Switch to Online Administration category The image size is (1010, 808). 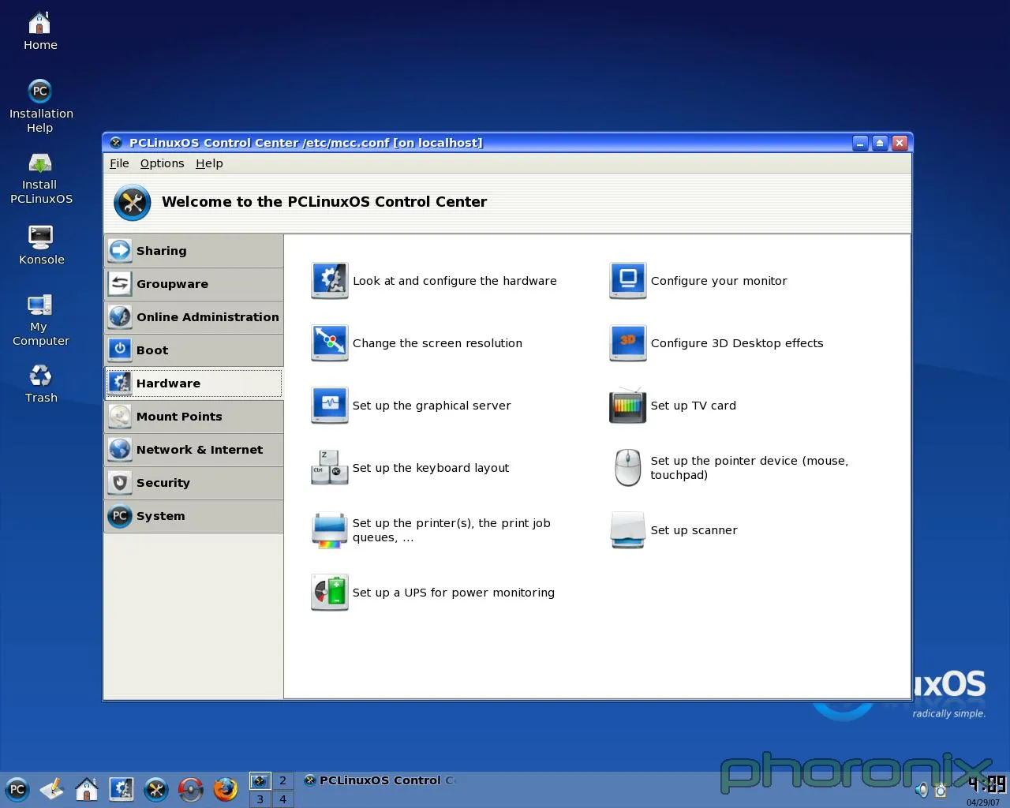[x=194, y=317]
